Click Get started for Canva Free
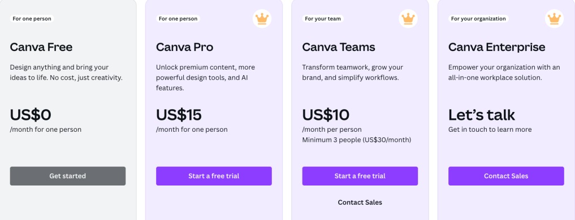575x220 pixels. [x=68, y=176]
